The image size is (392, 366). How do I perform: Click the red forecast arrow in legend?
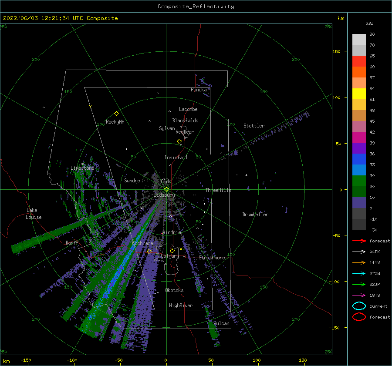359,241
